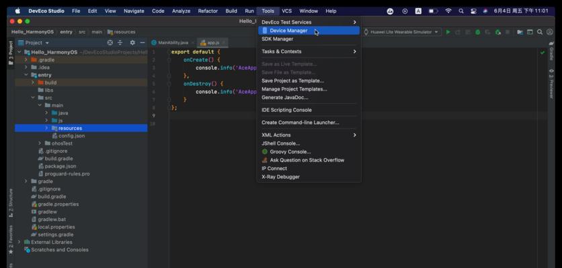This screenshot has height=268, width=562.
Task: Toggle the Project tool window sidebar tab
Action: [11, 53]
